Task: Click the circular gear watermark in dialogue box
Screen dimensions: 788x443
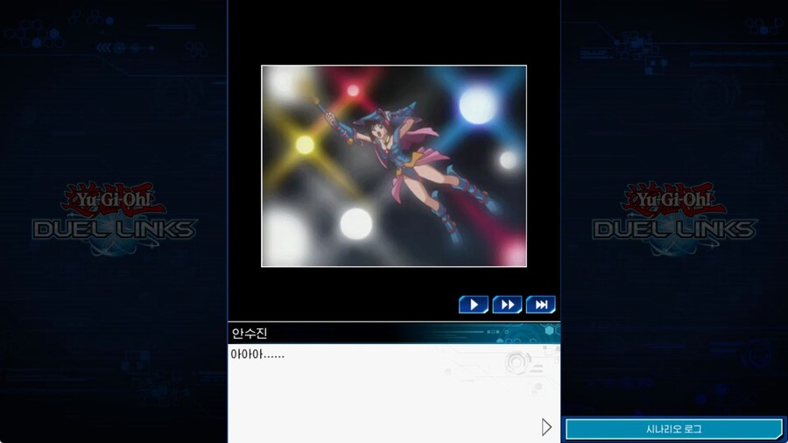Action: (x=515, y=361)
